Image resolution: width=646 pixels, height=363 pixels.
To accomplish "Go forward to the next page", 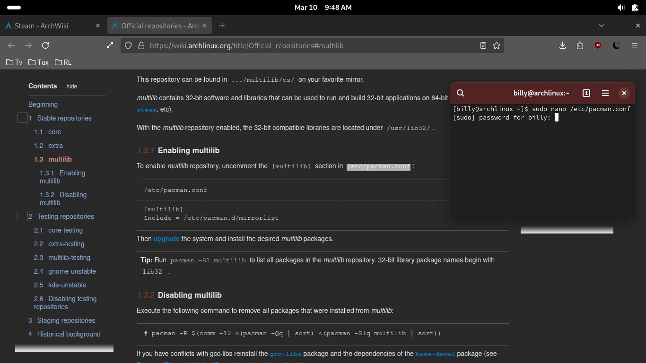I will (x=28, y=45).
